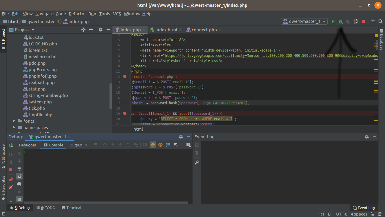The width and height of the screenshot is (385, 217).
Task: Open the Tools menu
Action: coord(105,14)
